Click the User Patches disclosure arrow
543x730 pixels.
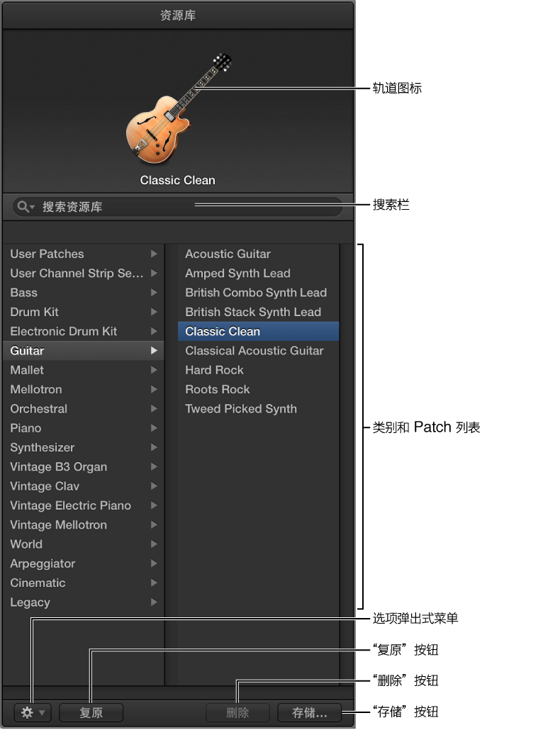pos(154,254)
